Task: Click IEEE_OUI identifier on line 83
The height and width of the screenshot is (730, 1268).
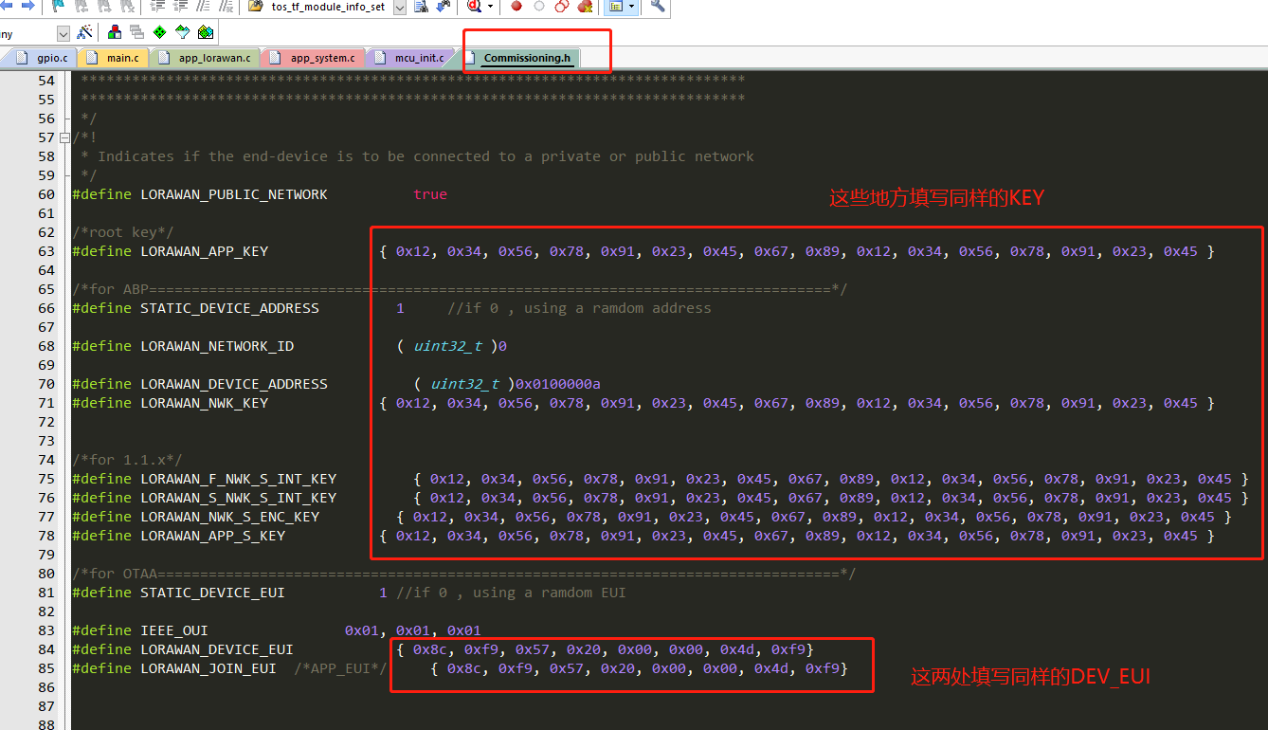Action: 174,630
